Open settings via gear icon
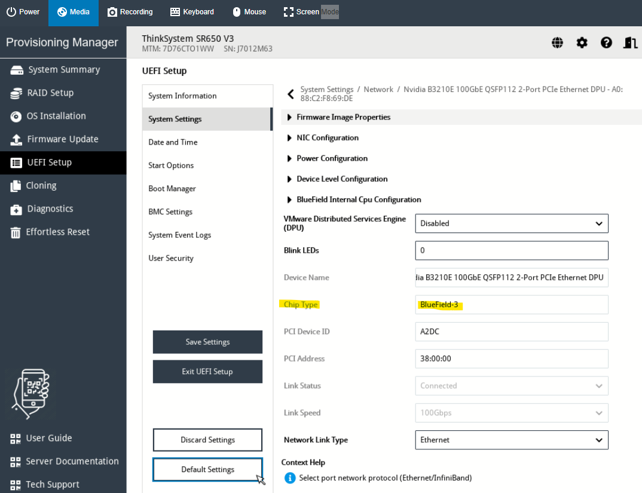 pyautogui.click(x=582, y=42)
